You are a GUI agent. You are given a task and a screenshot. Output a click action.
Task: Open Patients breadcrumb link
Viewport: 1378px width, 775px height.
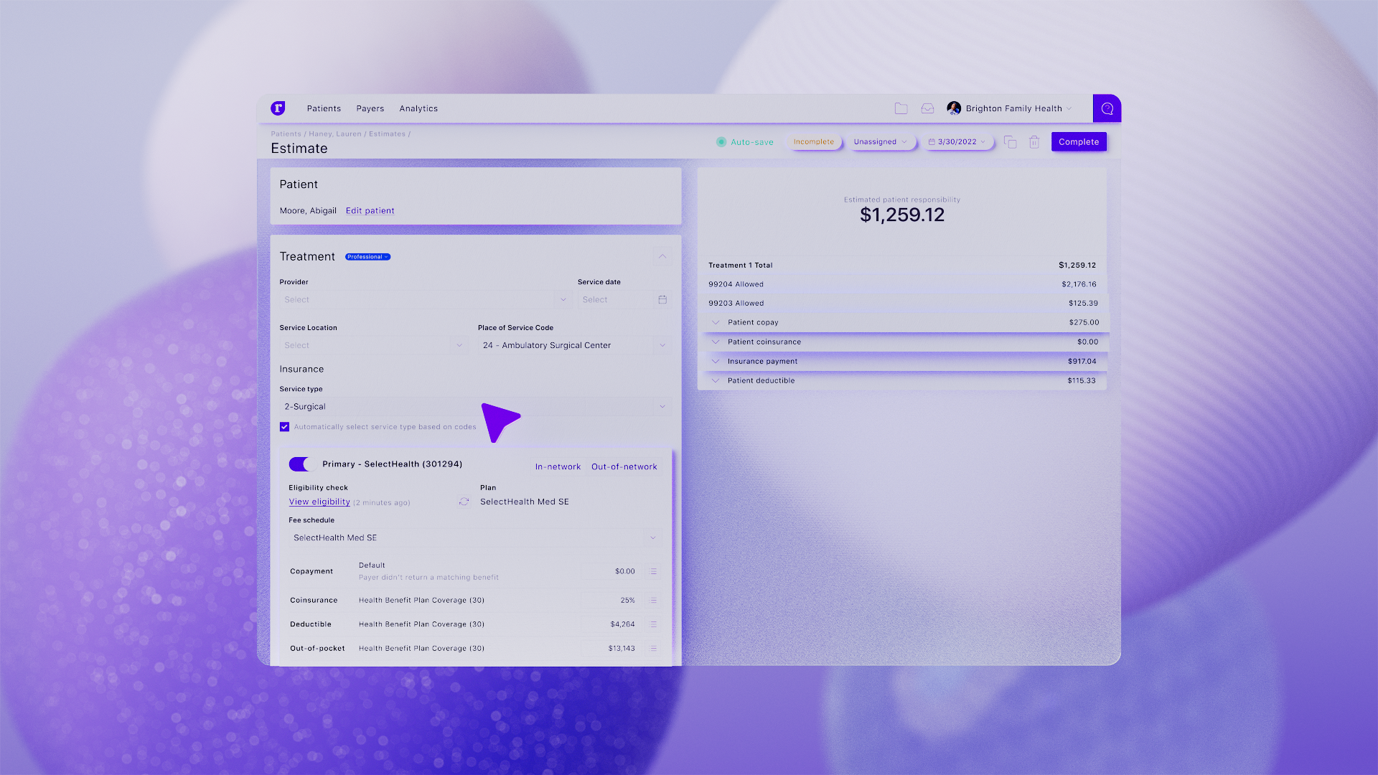click(x=286, y=134)
